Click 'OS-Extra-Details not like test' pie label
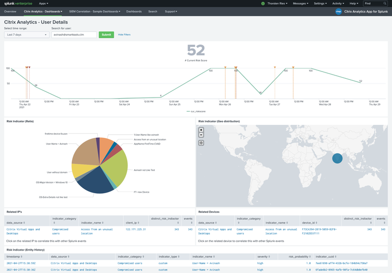392x273 pixels. pos(53,197)
